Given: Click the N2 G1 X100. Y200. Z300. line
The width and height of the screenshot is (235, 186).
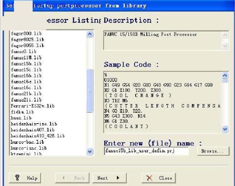Looking at the screenshot, I should tap(133, 90).
